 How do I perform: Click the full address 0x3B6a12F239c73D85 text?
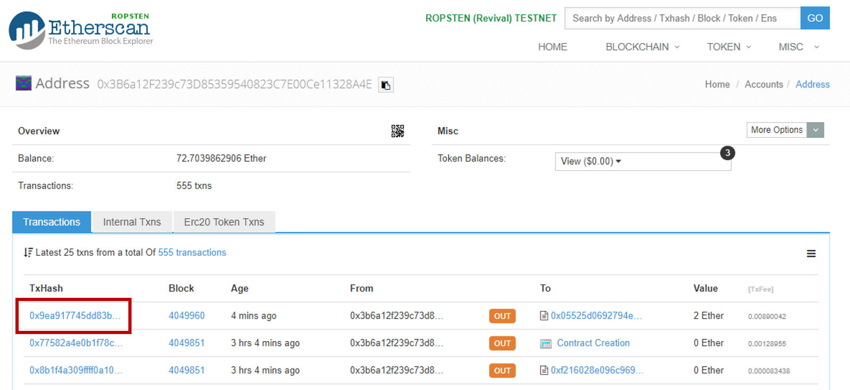pyautogui.click(x=234, y=84)
